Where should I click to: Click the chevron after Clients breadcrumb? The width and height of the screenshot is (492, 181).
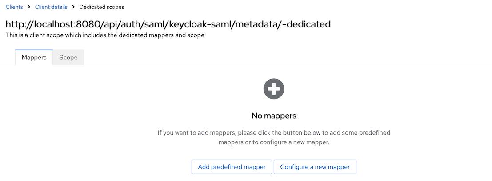[29, 7]
